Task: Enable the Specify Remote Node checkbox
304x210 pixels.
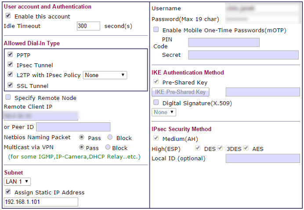Action: [x=8, y=97]
